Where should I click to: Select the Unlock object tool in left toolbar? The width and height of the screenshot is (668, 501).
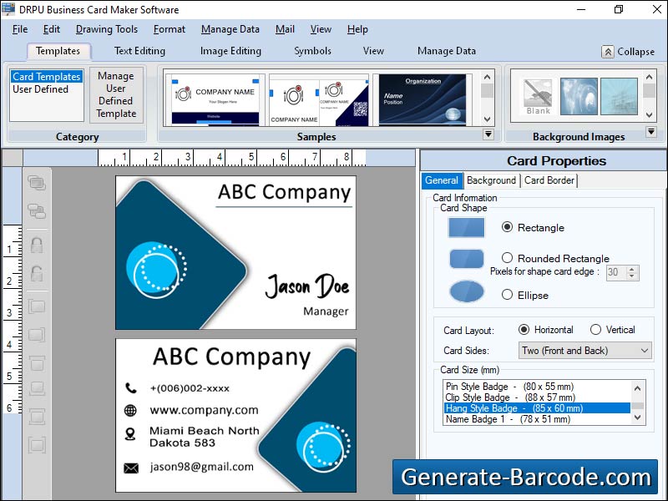pos(35,273)
